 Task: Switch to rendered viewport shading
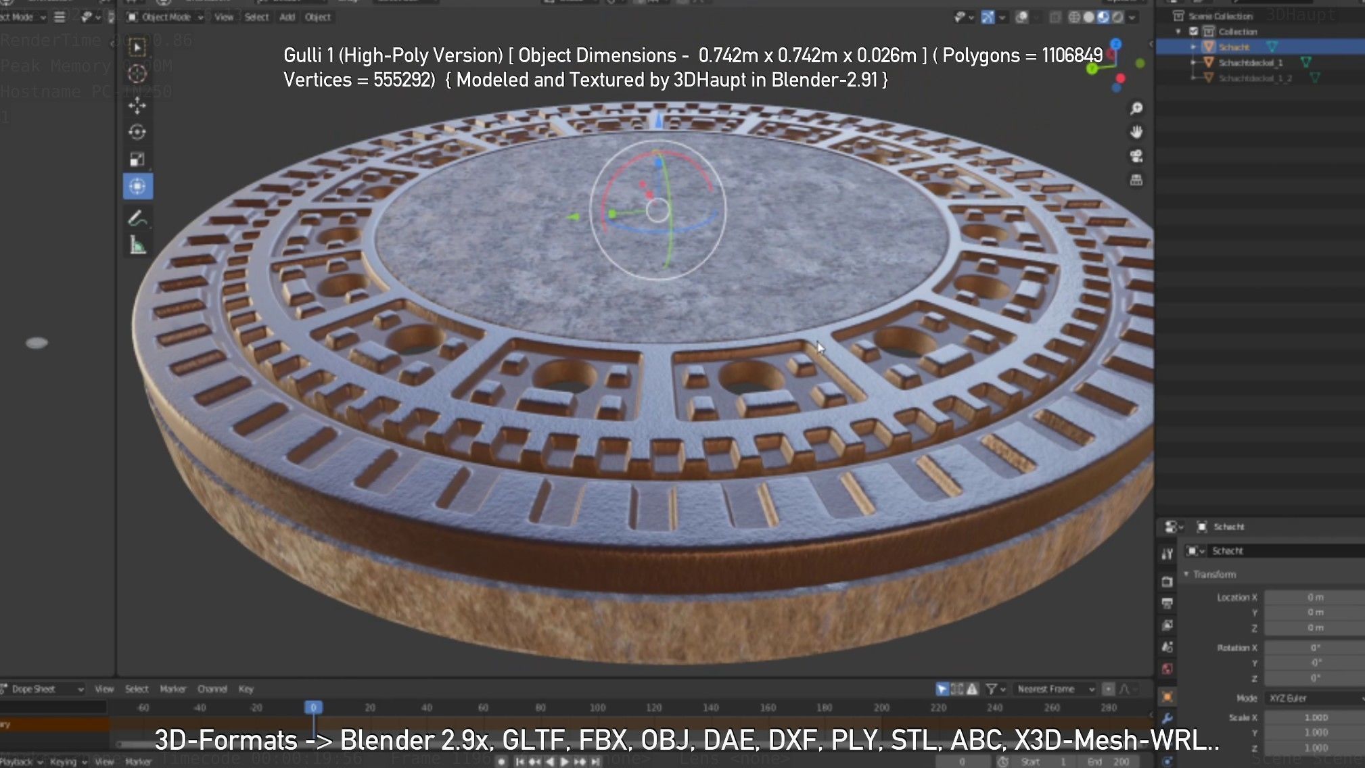pos(1117,17)
